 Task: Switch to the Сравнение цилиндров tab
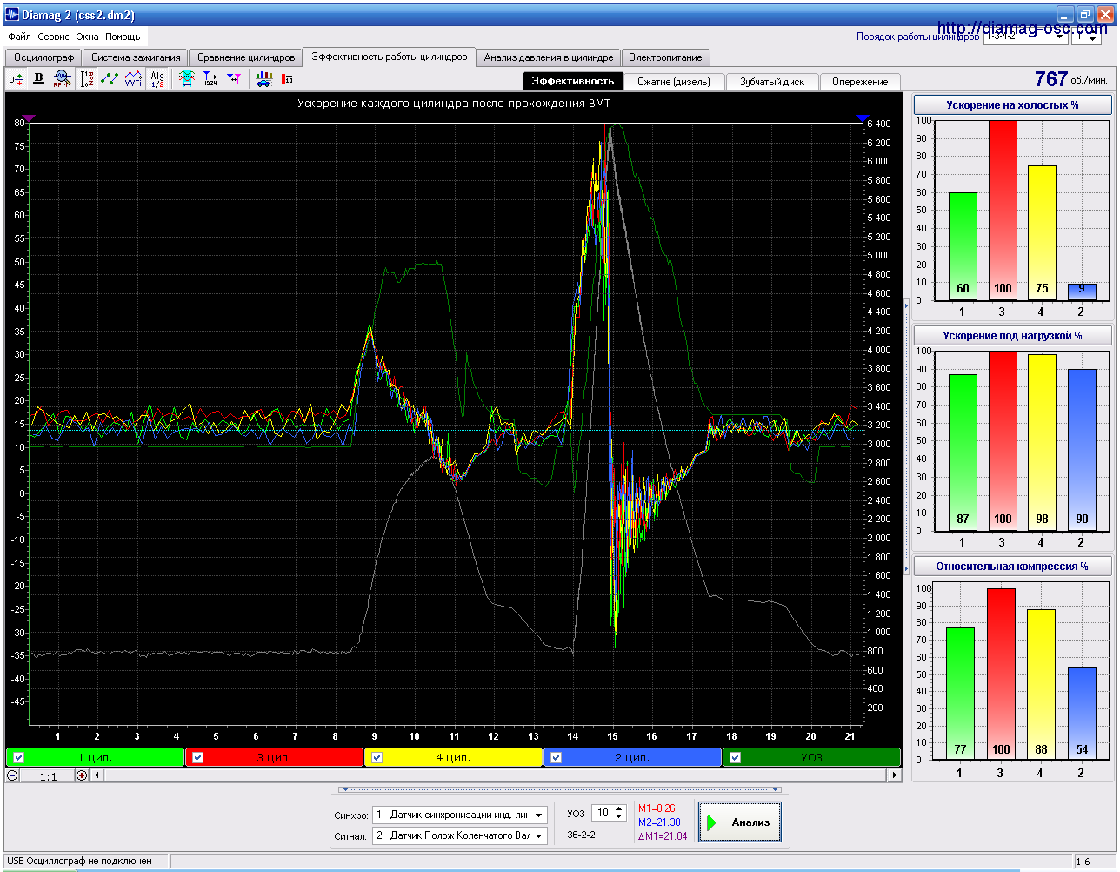(245, 57)
